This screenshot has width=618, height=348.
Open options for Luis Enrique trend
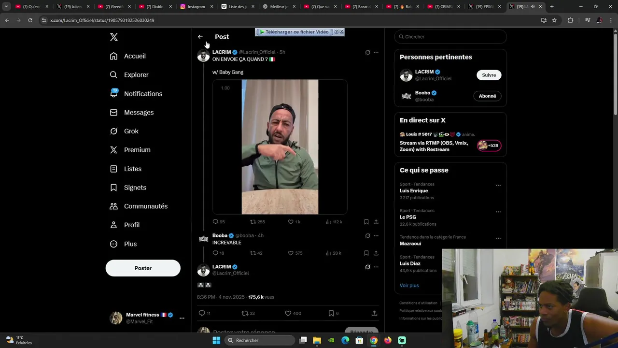click(498, 186)
